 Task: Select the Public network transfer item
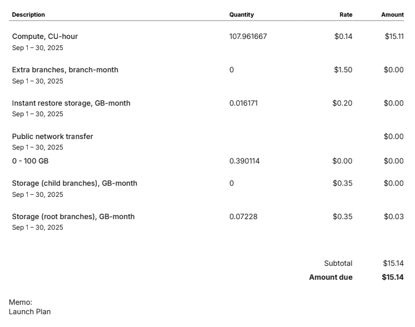click(52, 137)
